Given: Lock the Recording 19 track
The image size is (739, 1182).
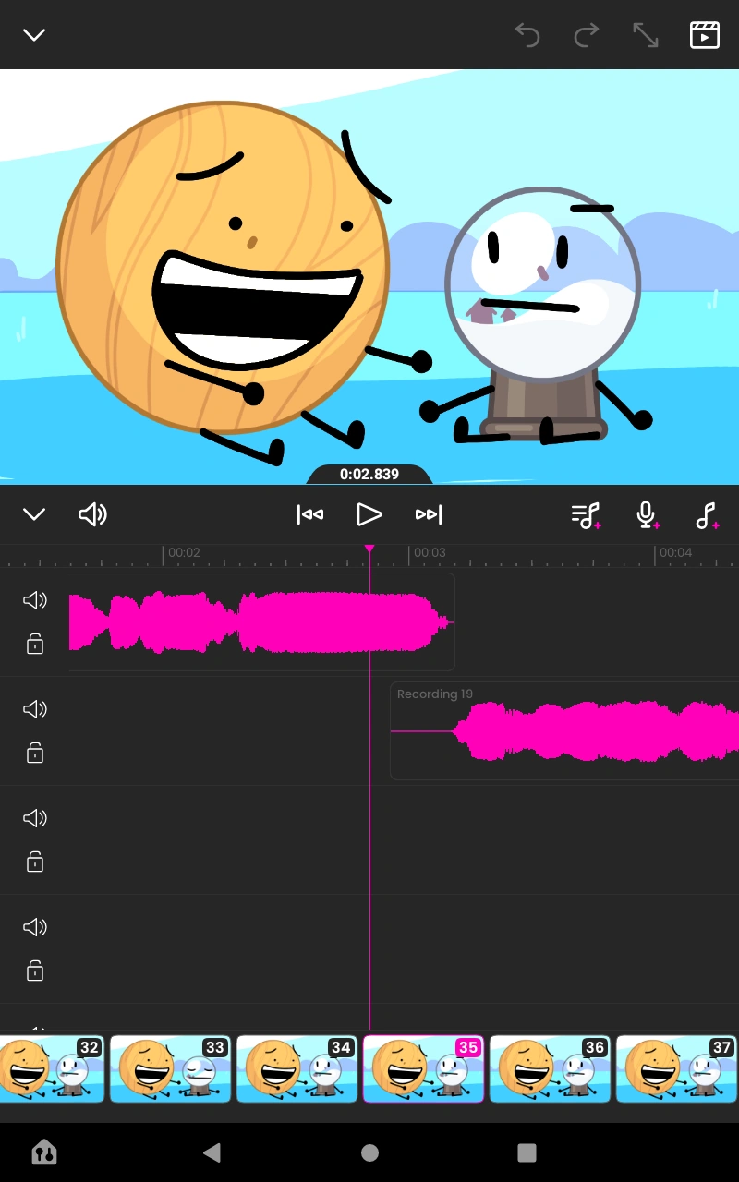Looking at the screenshot, I should (35, 753).
